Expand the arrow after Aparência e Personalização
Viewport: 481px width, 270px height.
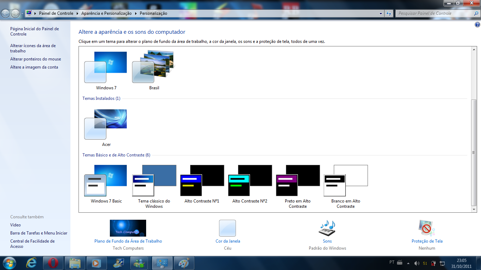[x=136, y=13]
